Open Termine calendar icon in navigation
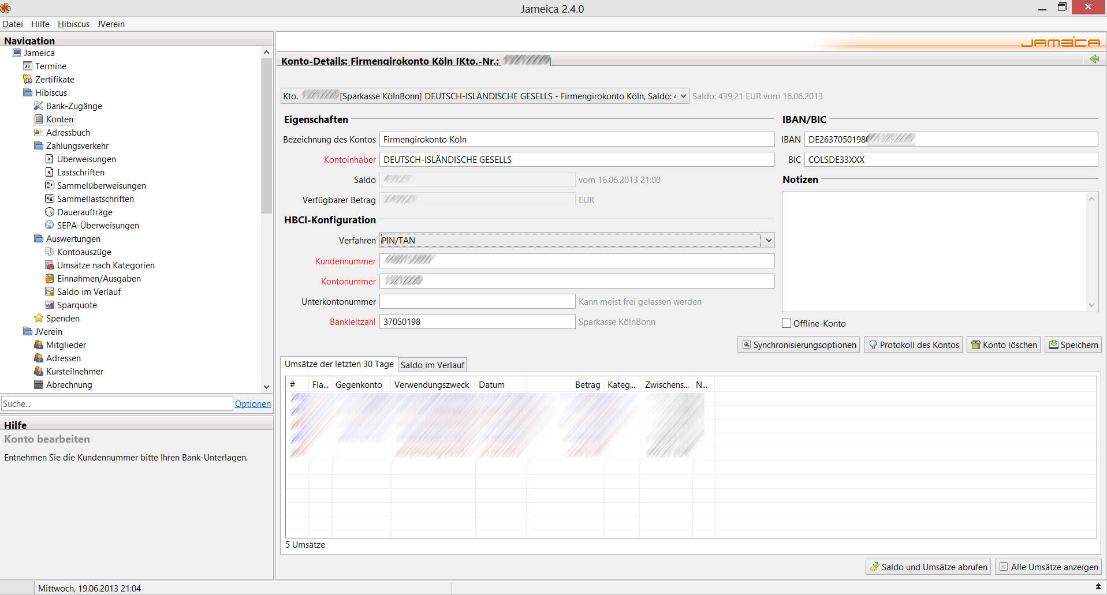Viewport: 1107px width, 595px height. point(28,66)
